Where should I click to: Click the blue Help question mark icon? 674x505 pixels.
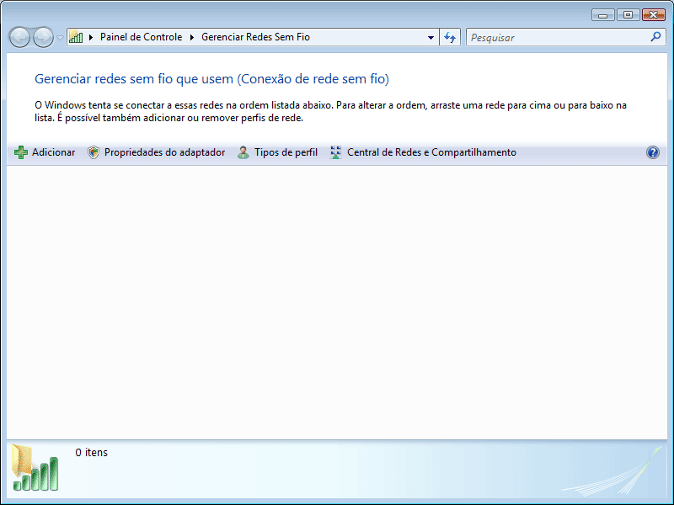pos(653,152)
